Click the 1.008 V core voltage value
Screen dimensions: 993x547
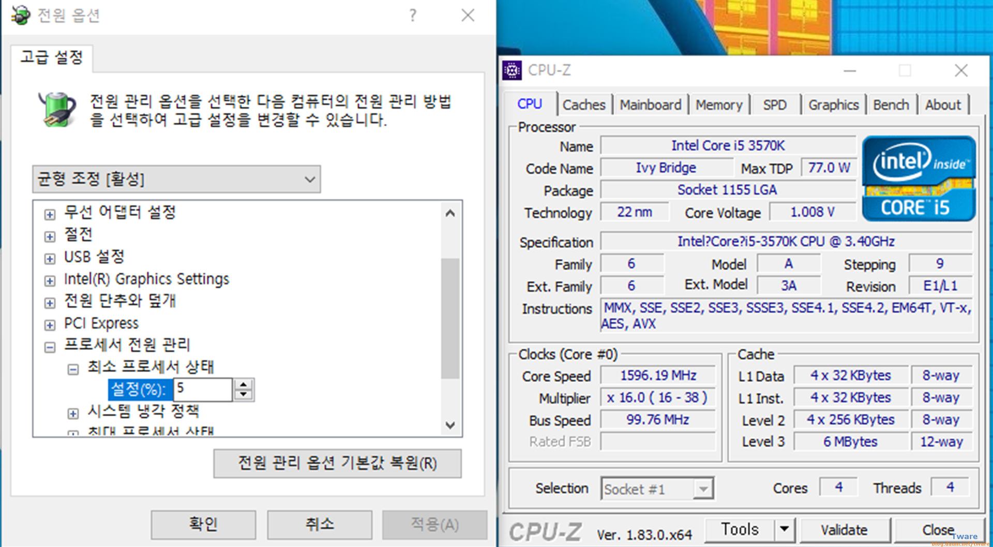click(813, 212)
